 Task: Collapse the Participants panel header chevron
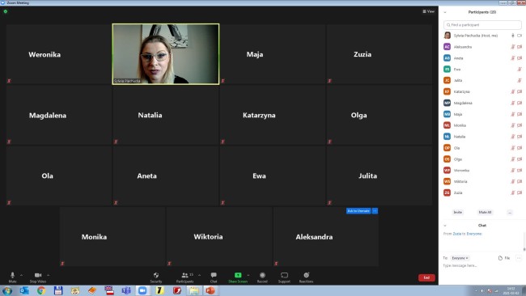pyautogui.click(x=445, y=12)
